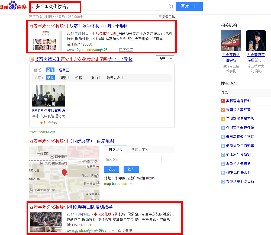Select 默认 sort order
271x235 pixels.
pyautogui.click(x=50, y=78)
